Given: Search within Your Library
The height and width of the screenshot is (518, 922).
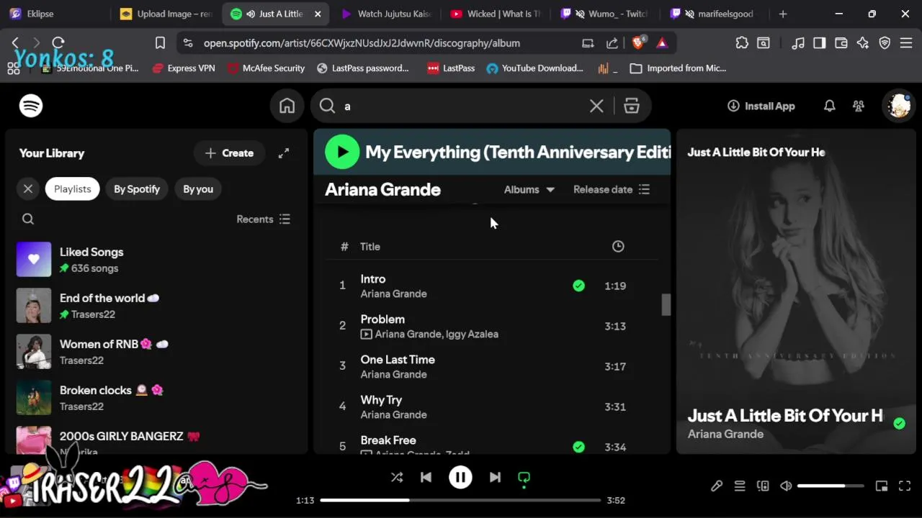Looking at the screenshot, I should click(28, 219).
